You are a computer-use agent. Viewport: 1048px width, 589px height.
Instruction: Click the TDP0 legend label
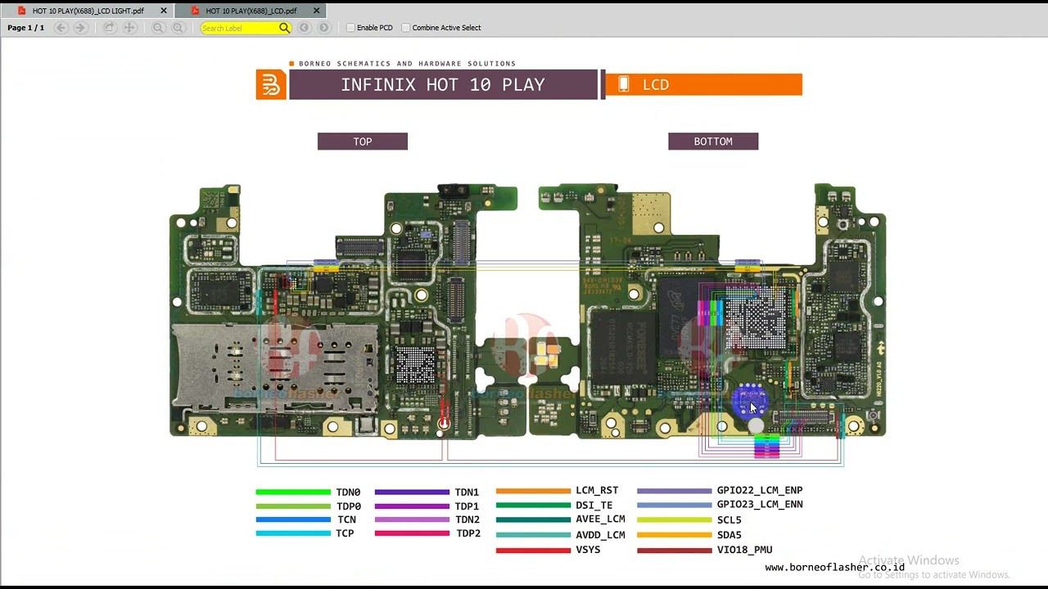[x=349, y=506]
